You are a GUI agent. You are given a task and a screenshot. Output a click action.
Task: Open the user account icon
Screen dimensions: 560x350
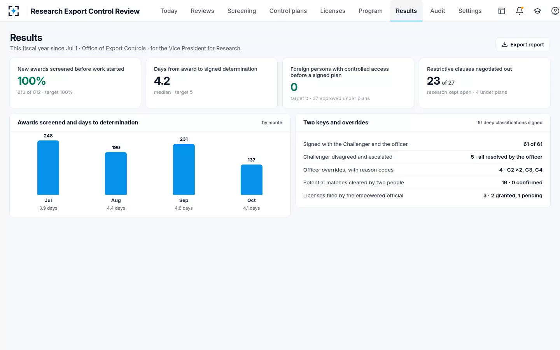pos(555,11)
